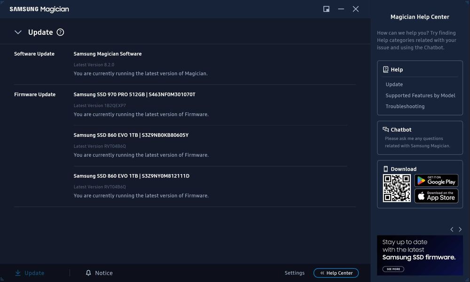Screen dimensions: 470x282
Task: Open the Chatbot card description text
Action: coord(417,142)
